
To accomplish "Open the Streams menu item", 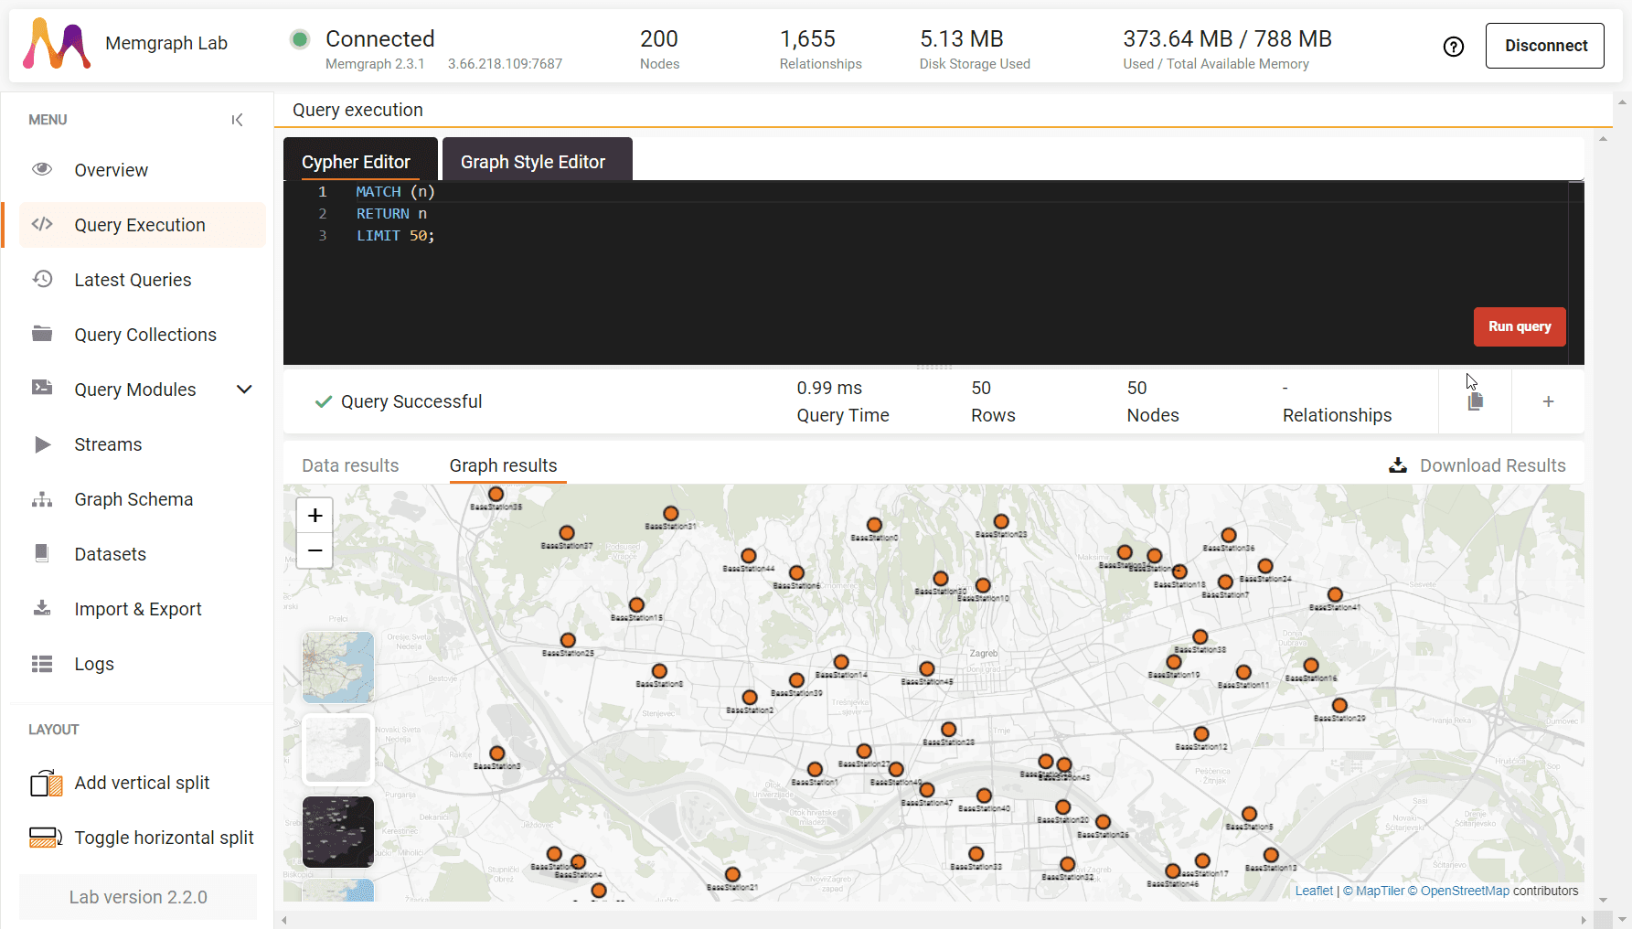I will [x=108, y=444].
